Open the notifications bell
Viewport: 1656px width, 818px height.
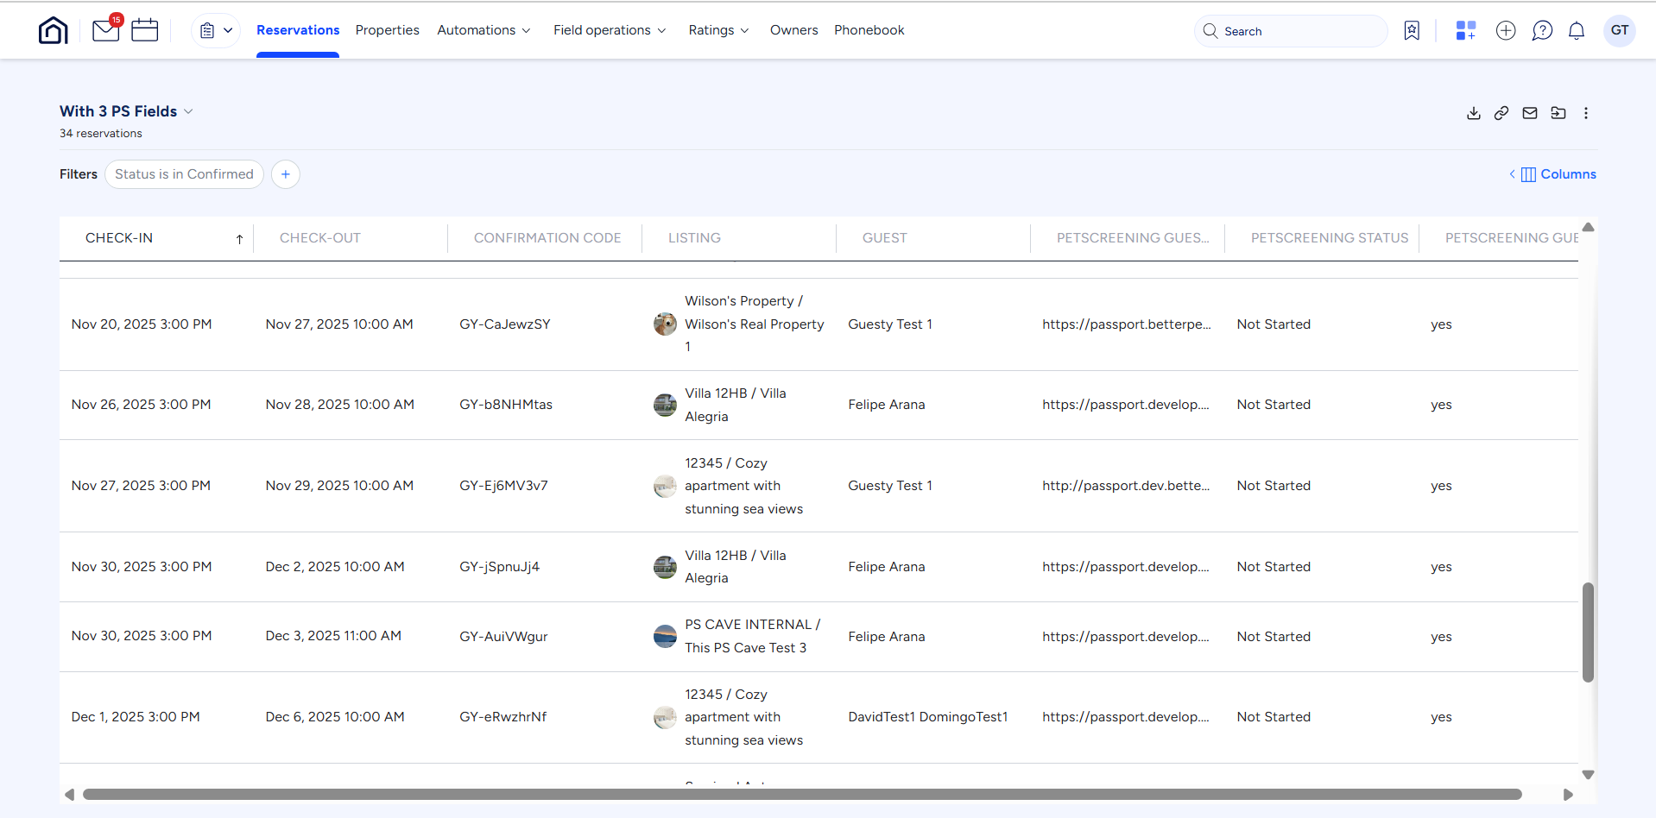click(1576, 31)
